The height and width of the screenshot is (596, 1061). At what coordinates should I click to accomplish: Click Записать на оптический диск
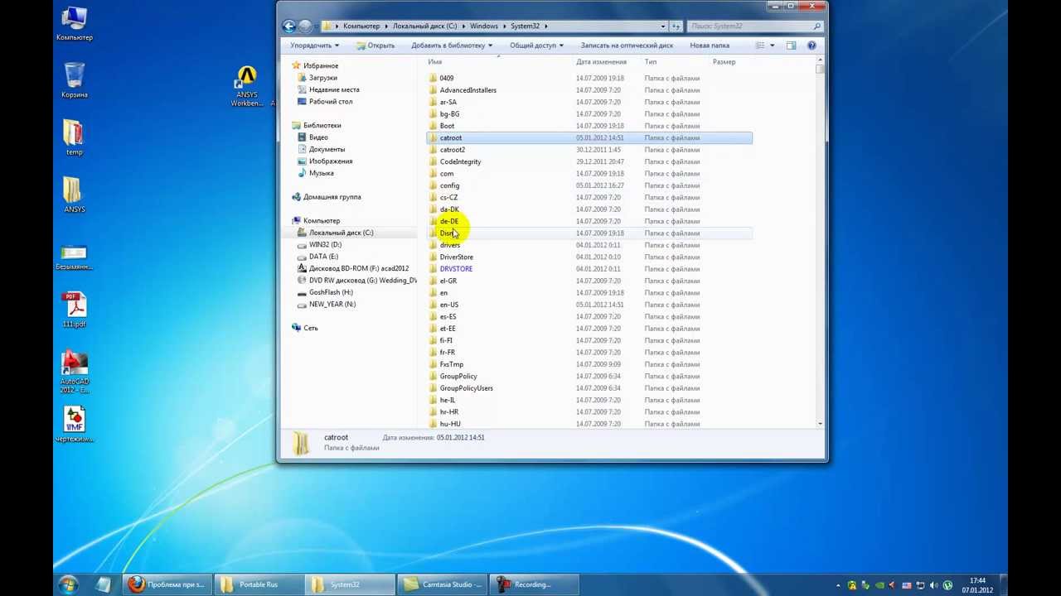click(x=627, y=46)
